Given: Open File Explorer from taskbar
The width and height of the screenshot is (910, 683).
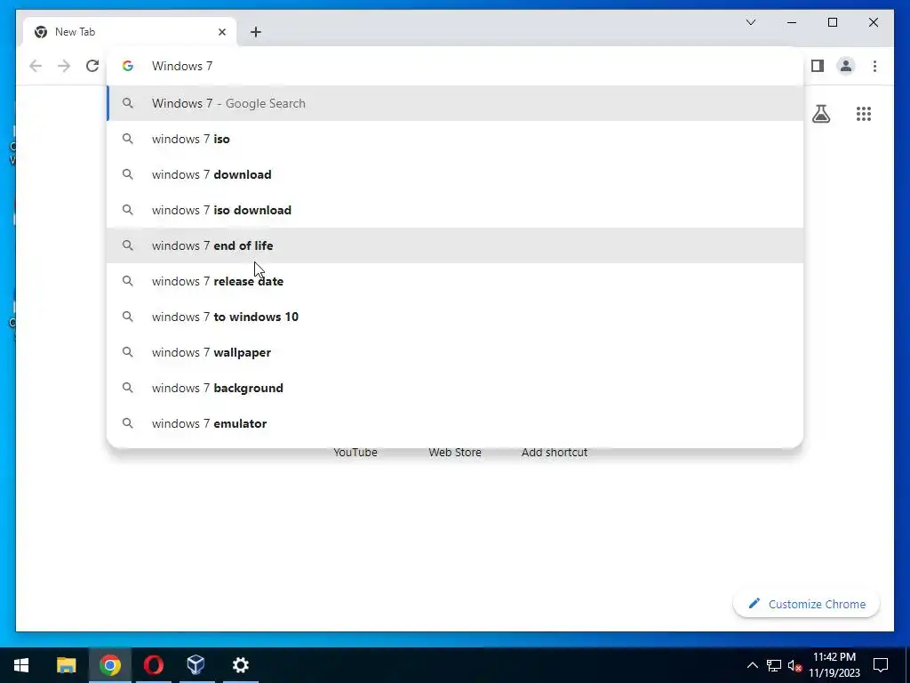Looking at the screenshot, I should (x=66, y=665).
